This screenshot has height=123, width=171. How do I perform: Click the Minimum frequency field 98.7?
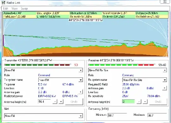point(117,115)
